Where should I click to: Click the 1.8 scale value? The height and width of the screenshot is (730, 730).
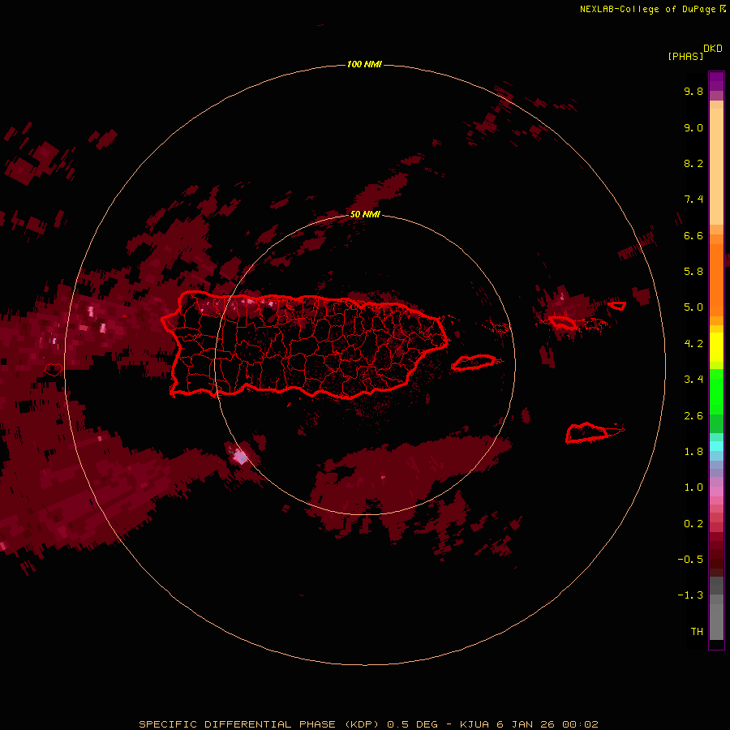pos(693,452)
